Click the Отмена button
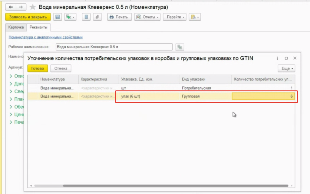This screenshot has height=194, width=310. coord(61,69)
